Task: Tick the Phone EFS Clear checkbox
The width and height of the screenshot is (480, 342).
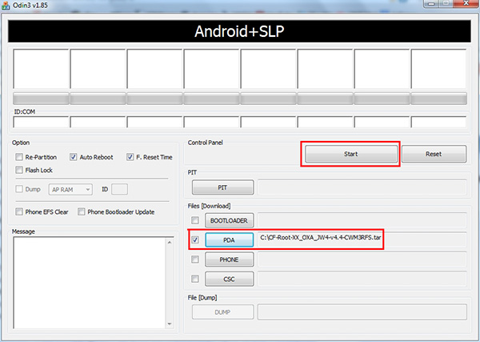Action: (x=19, y=211)
